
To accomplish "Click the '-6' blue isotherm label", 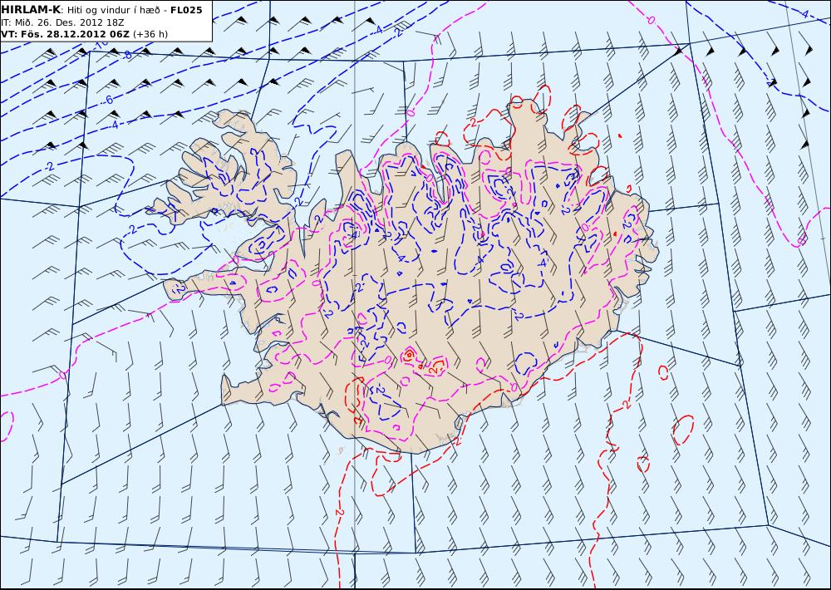I will pos(108,100).
